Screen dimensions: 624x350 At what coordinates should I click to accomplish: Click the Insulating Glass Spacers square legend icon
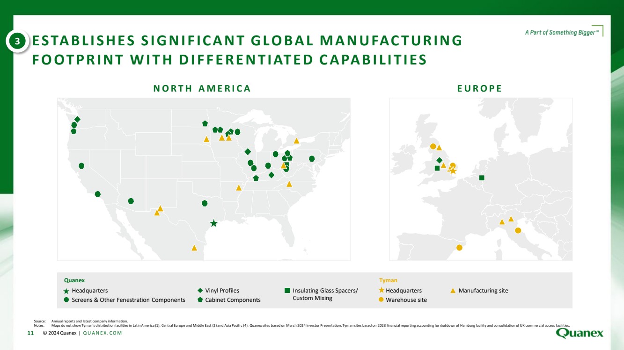(287, 291)
